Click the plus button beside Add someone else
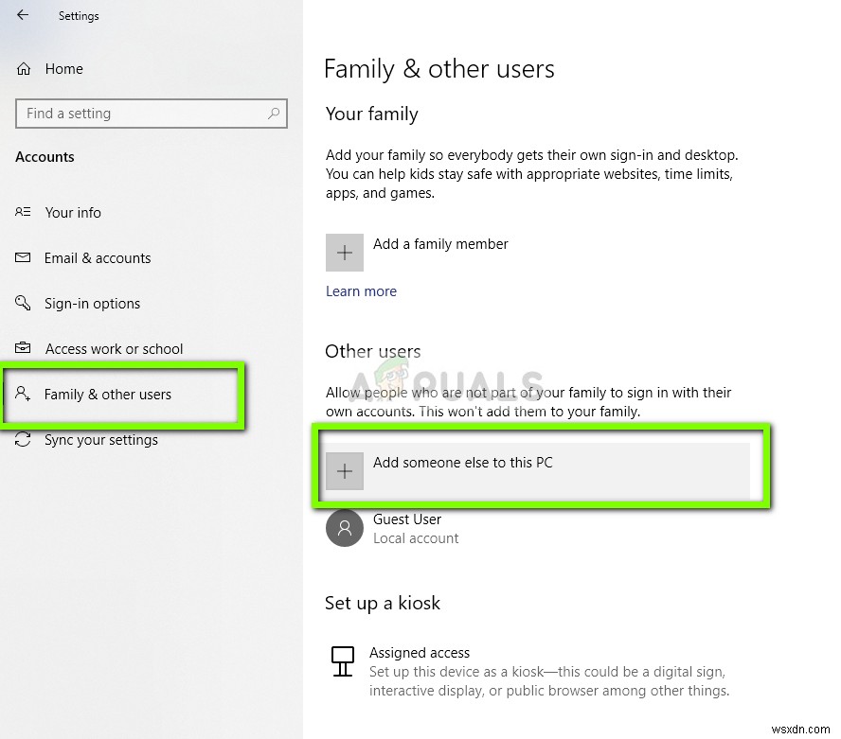841x739 pixels. tap(344, 470)
